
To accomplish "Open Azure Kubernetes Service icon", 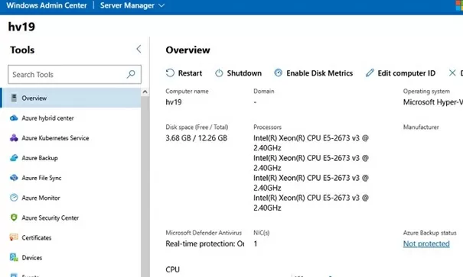I will point(14,138).
